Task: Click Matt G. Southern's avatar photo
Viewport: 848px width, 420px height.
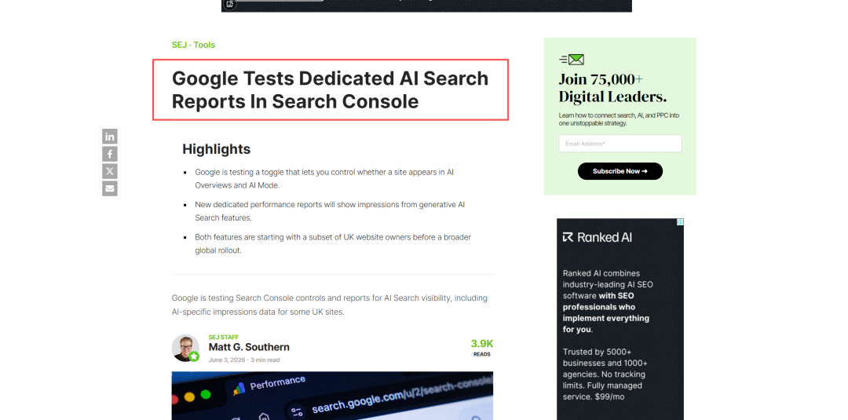Action: click(185, 348)
